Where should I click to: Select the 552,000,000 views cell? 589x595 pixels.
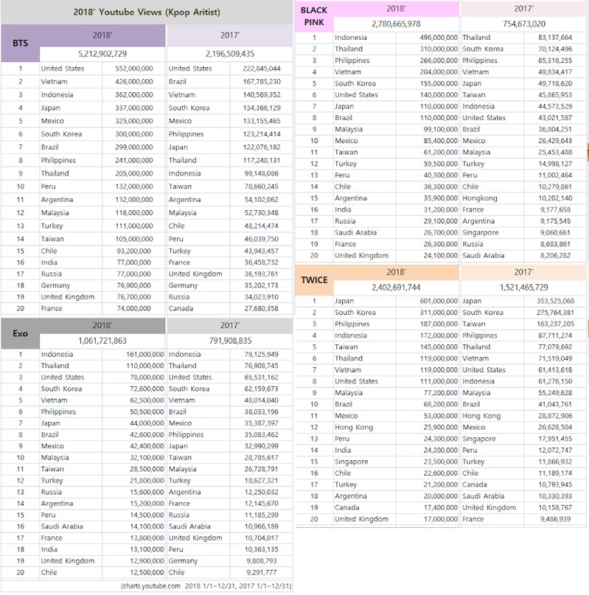[x=134, y=69]
